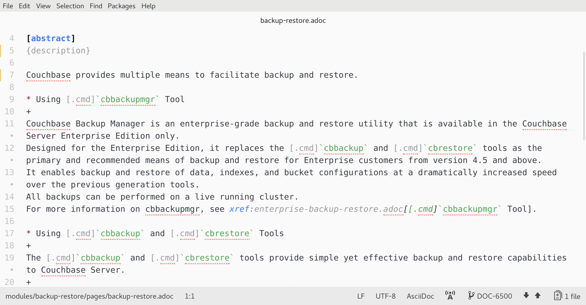Image resolution: width=586 pixels, height=305 pixels.
Task: Open the Packages menu
Action: click(121, 6)
